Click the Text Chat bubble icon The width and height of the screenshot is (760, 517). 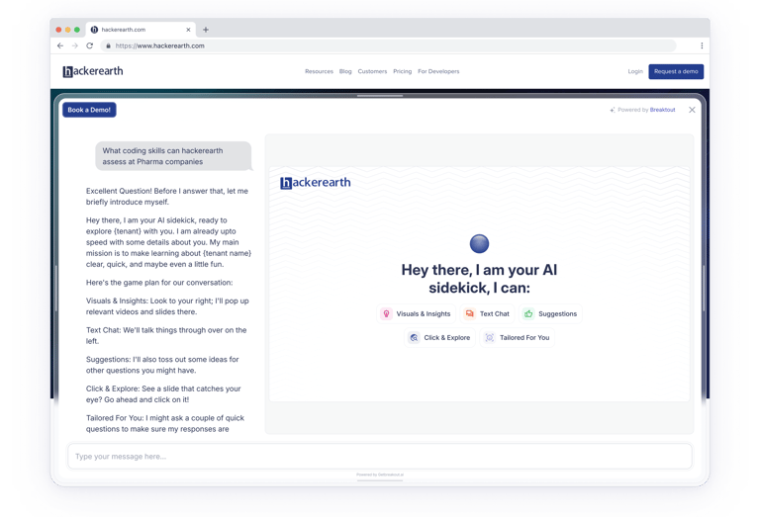click(470, 313)
